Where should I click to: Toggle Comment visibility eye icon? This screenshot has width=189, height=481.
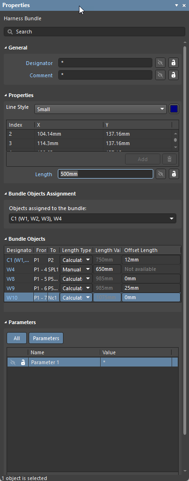coord(160,75)
